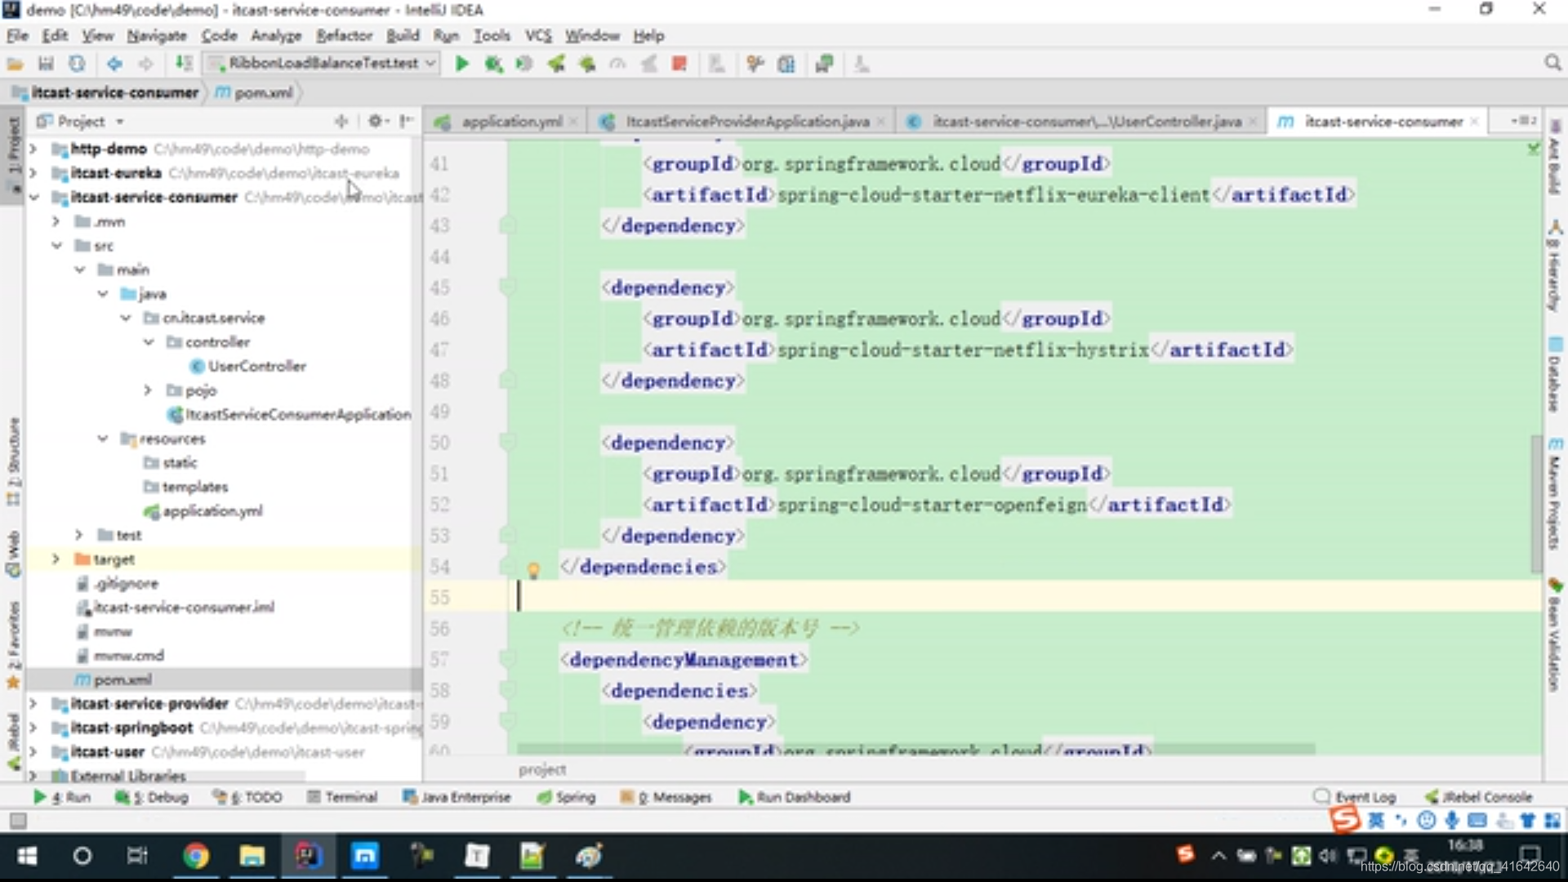Click the project breadcrumb below the editor
The image size is (1568, 882).
(x=541, y=769)
